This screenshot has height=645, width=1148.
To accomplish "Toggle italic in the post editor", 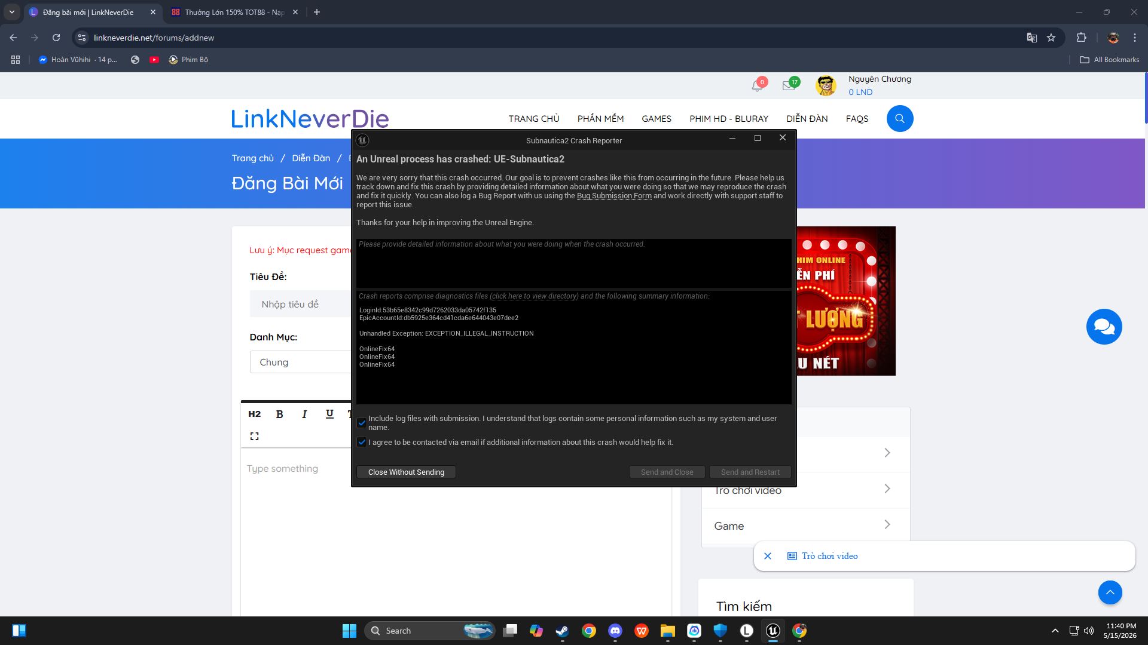I will tap(304, 414).
